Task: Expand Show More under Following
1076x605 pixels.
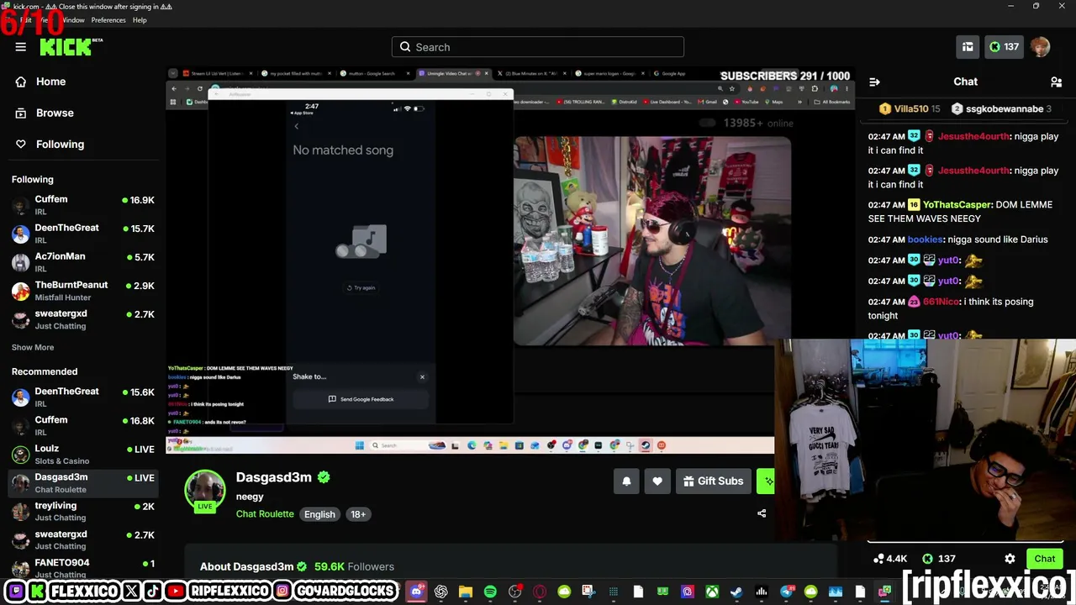Action: click(x=33, y=347)
